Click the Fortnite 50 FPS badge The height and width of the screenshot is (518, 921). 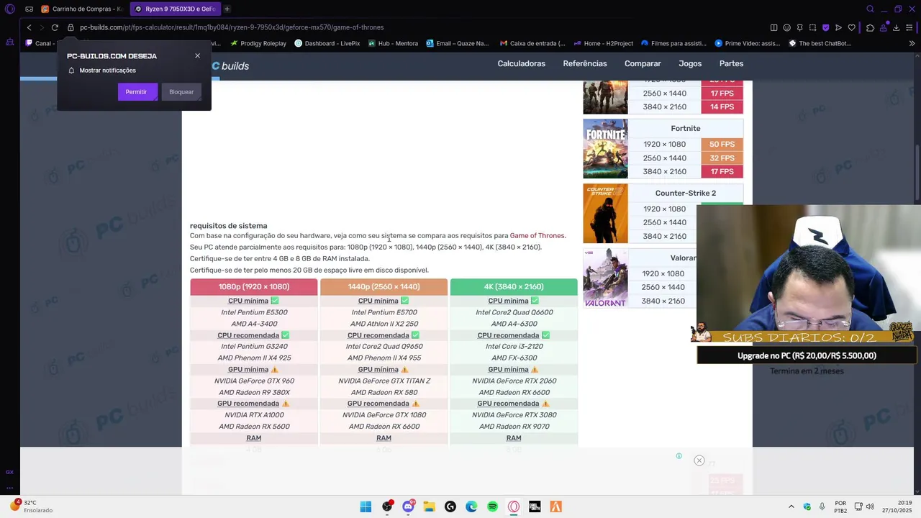coord(722,144)
